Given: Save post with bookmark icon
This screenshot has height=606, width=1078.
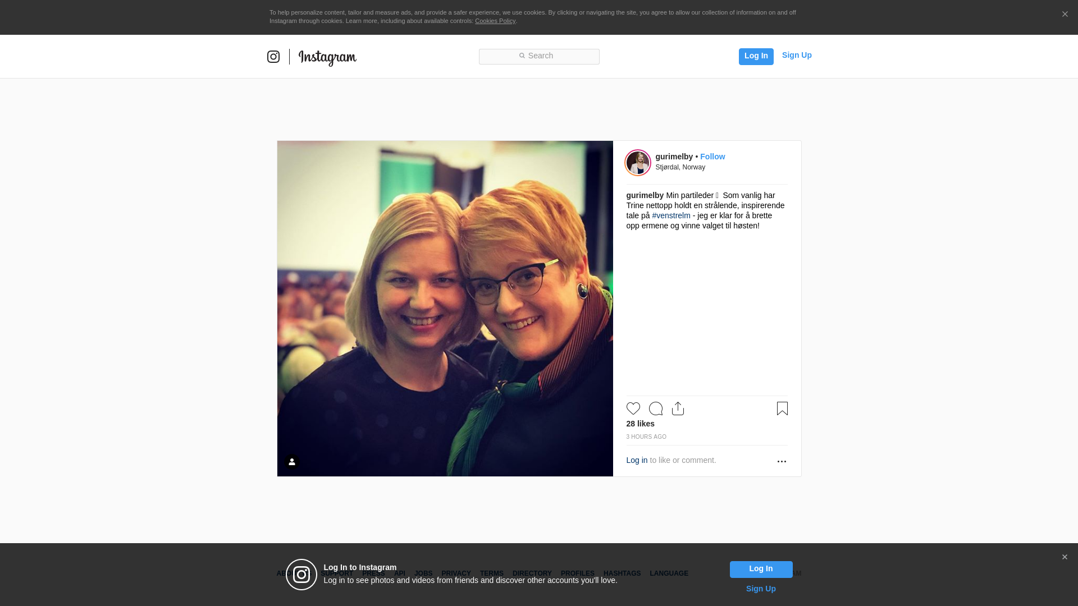Looking at the screenshot, I should pos(782,408).
